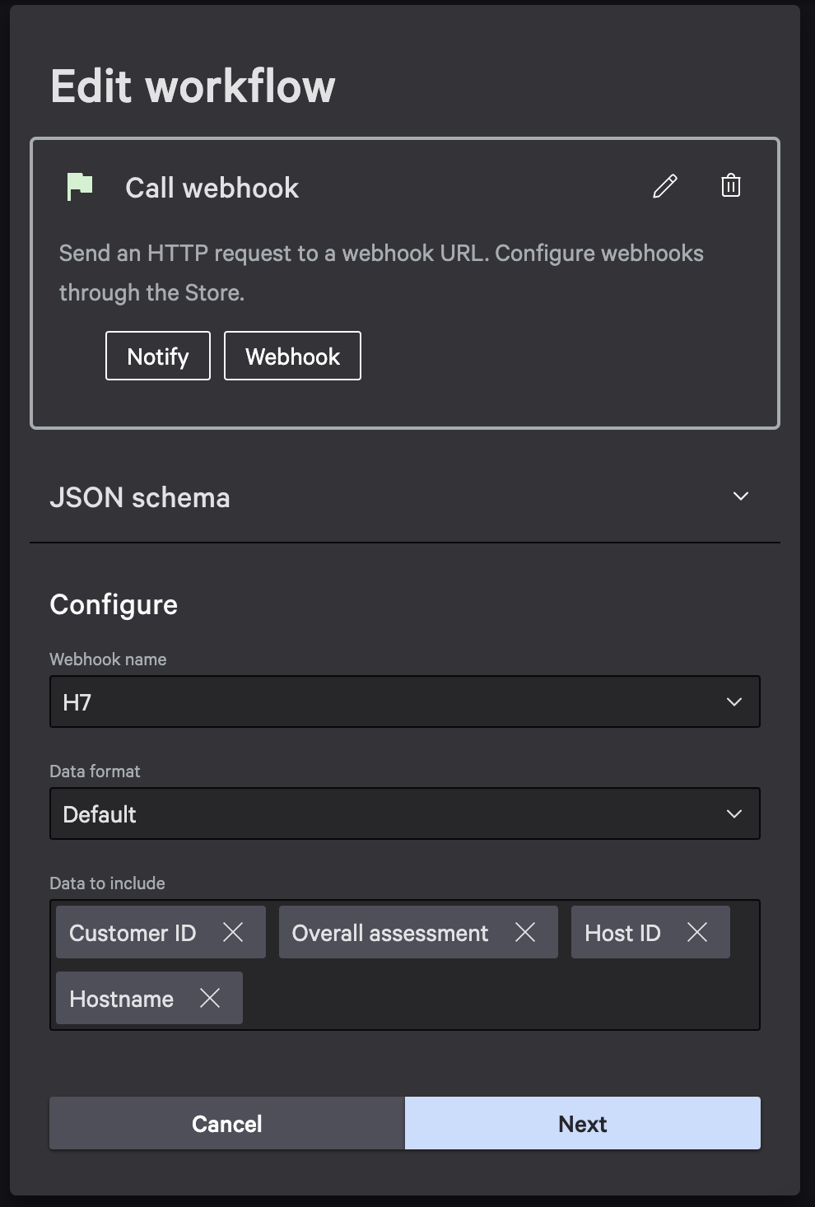The image size is (815, 1207).
Task: Cancel the workflow edit
Action: pos(227,1123)
